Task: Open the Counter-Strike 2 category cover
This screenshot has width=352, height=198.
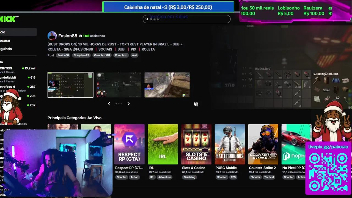Action: [x=263, y=144]
